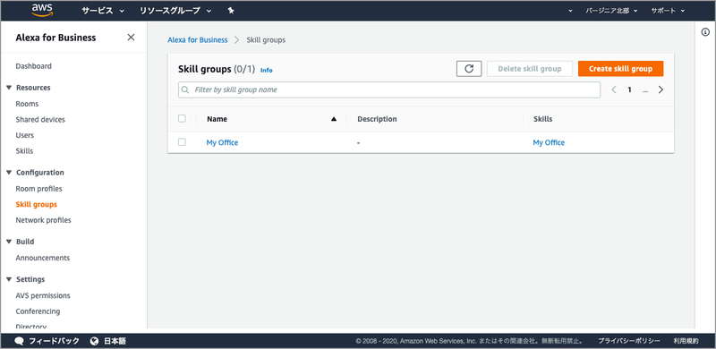Click the pagination ellipsis
Image resolution: width=716 pixels, height=349 pixels.
pyautogui.click(x=644, y=90)
